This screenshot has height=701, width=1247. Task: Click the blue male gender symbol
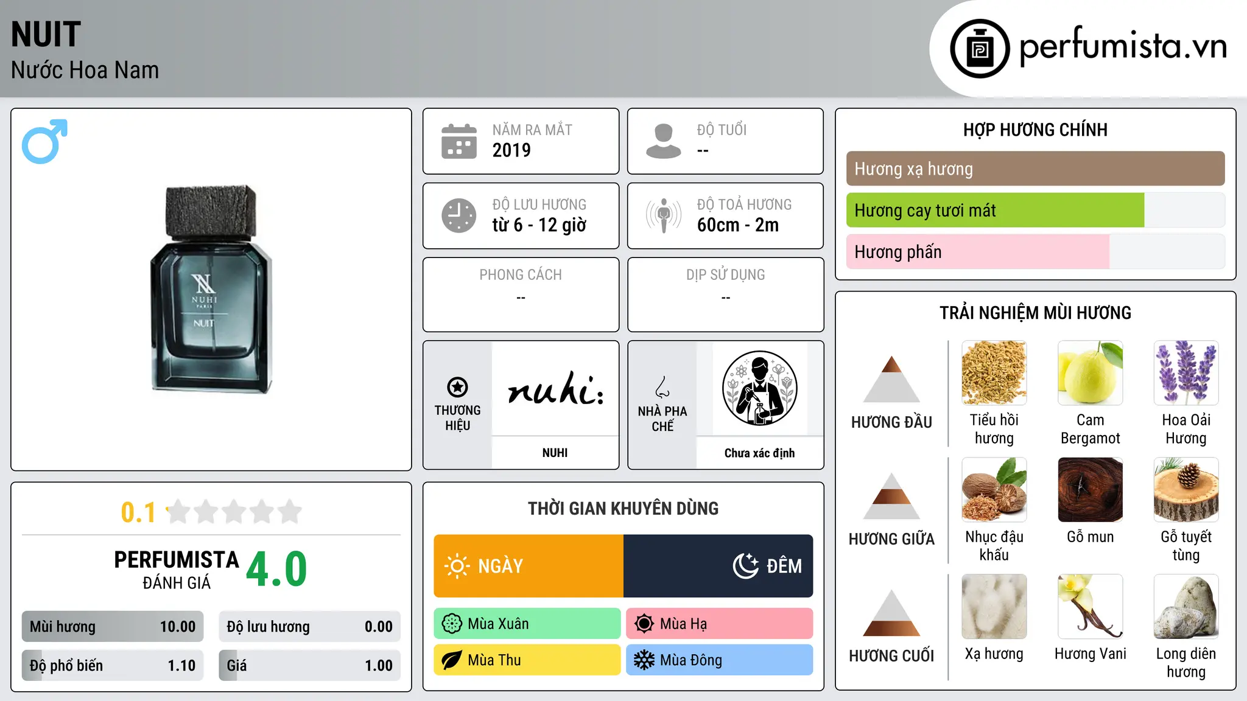[x=44, y=141]
